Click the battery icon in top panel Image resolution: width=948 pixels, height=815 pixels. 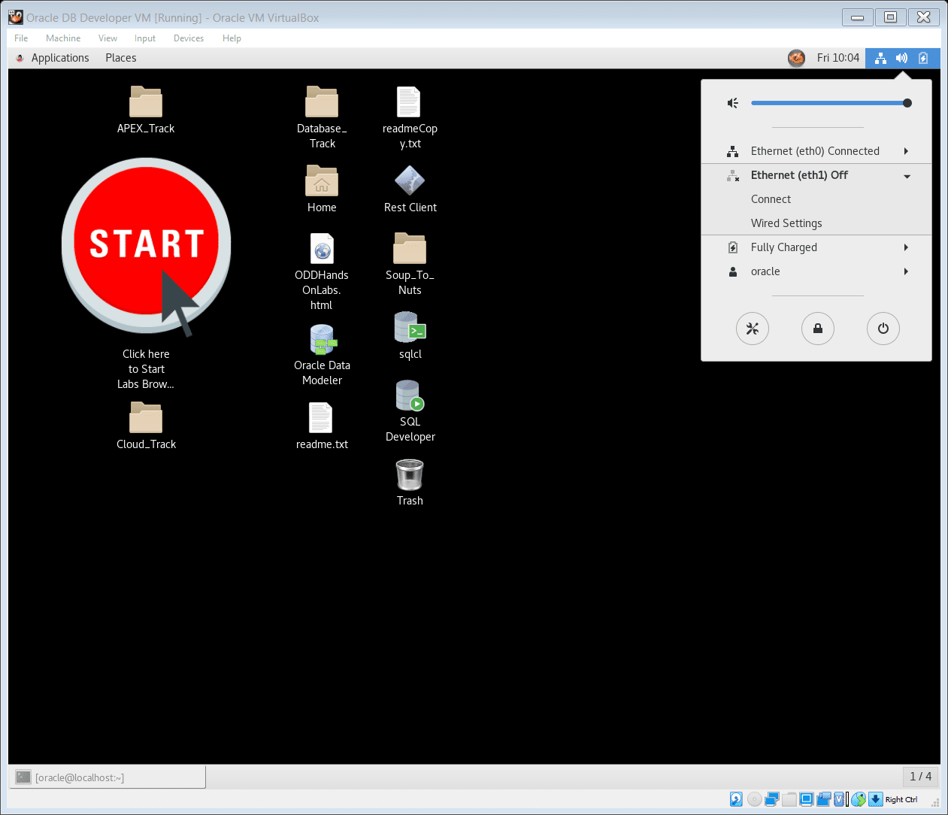tap(923, 58)
